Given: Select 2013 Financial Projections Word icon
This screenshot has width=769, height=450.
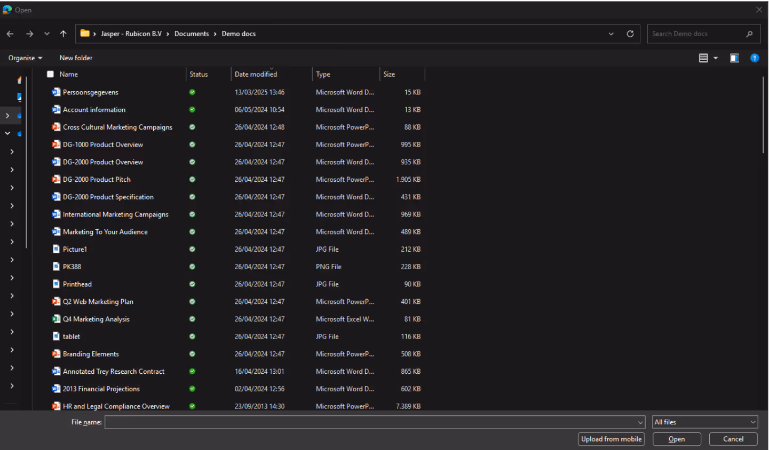Looking at the screenshot, I should pos(56,389).
